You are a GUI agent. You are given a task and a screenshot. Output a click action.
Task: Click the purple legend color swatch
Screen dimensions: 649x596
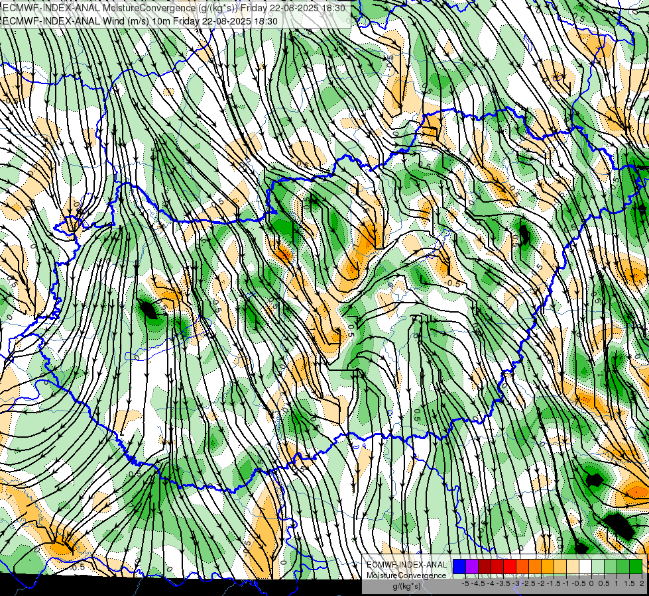[x=472, y=566]
